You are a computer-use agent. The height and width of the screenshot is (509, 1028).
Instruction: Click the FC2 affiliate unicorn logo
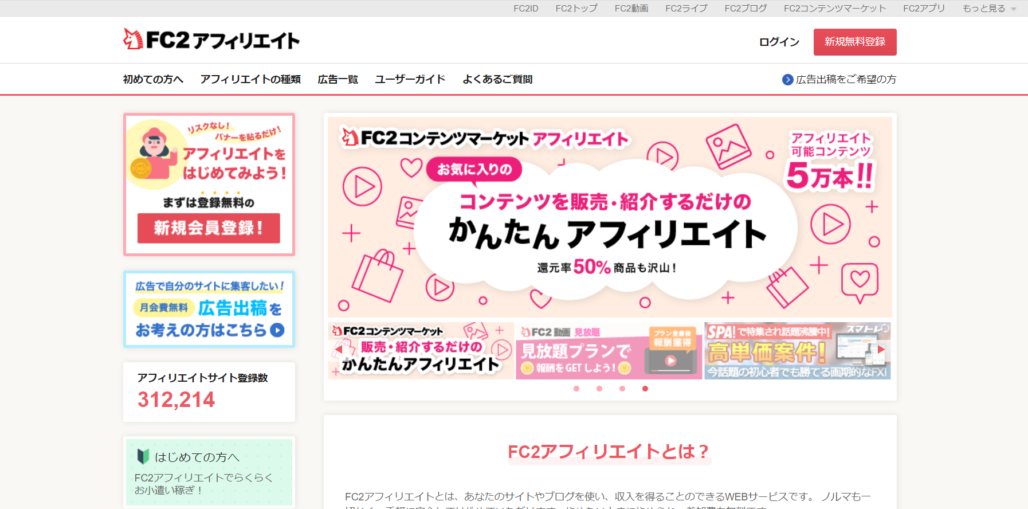pos(211,40)
